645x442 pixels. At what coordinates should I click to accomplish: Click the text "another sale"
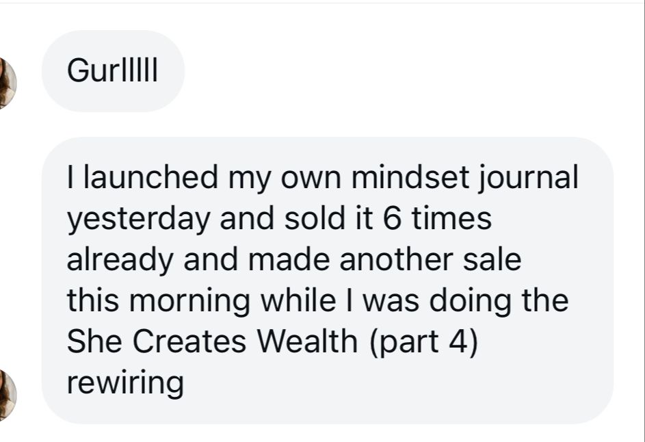[434, 261]
